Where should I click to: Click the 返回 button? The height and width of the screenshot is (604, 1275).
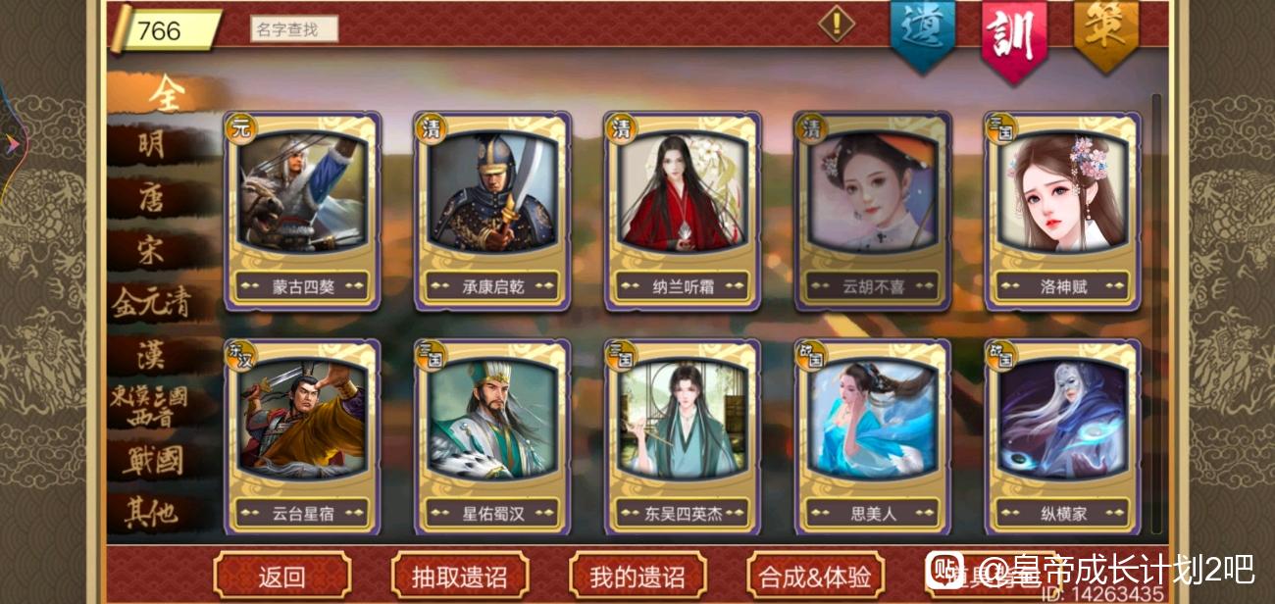coord(282,577)
